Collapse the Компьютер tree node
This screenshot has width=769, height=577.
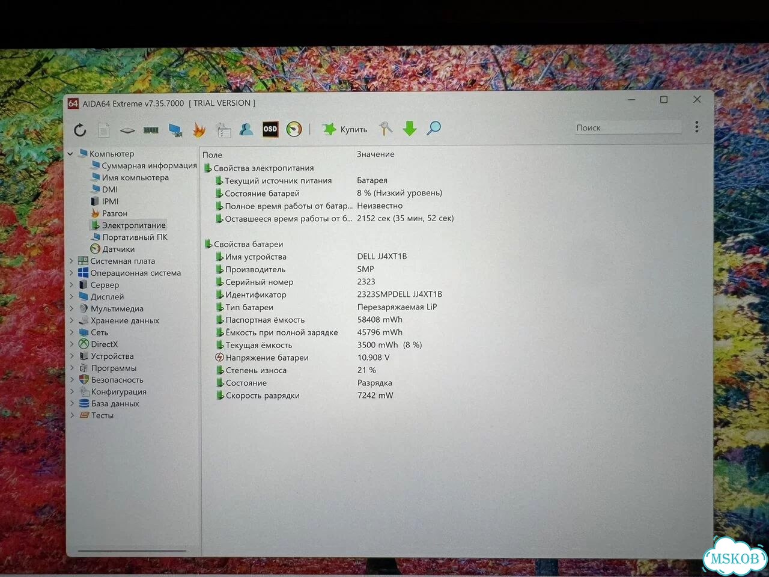click(x=70, y=154)
